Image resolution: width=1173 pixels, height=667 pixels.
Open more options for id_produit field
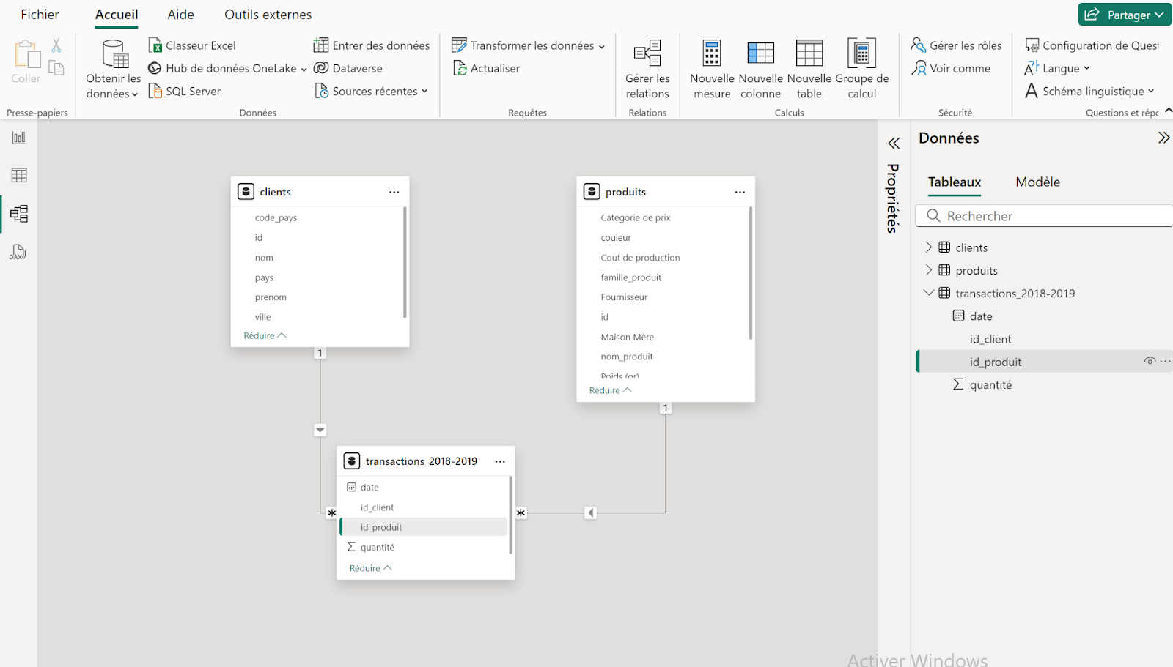click(x=1166, y=361)
